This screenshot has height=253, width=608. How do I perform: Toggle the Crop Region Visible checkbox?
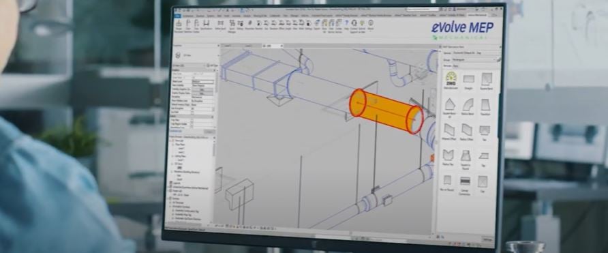[192, 124]
